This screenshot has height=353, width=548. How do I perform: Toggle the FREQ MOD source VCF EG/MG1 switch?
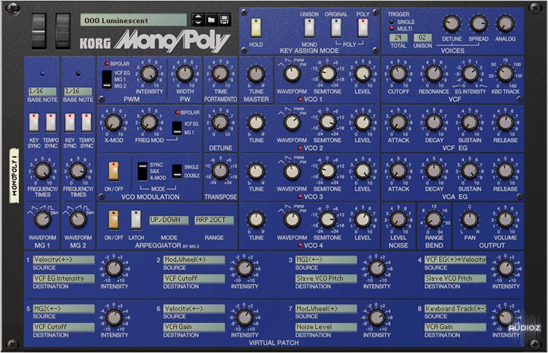pyautogui.click(x=177, y=128)
